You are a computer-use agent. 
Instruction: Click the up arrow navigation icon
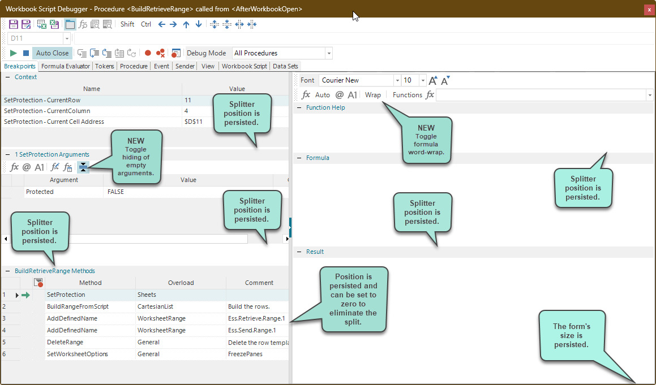tap(186, 24)
